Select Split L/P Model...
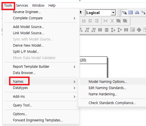The width and height of the screenshot is (146, 126). [x=41, y=52]
